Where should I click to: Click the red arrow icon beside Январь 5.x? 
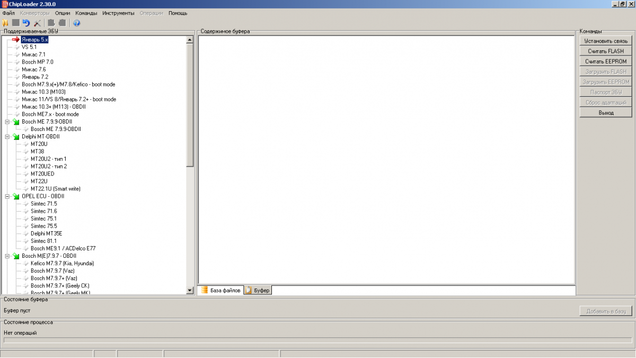pyautogui.click(x=15, y=39)
